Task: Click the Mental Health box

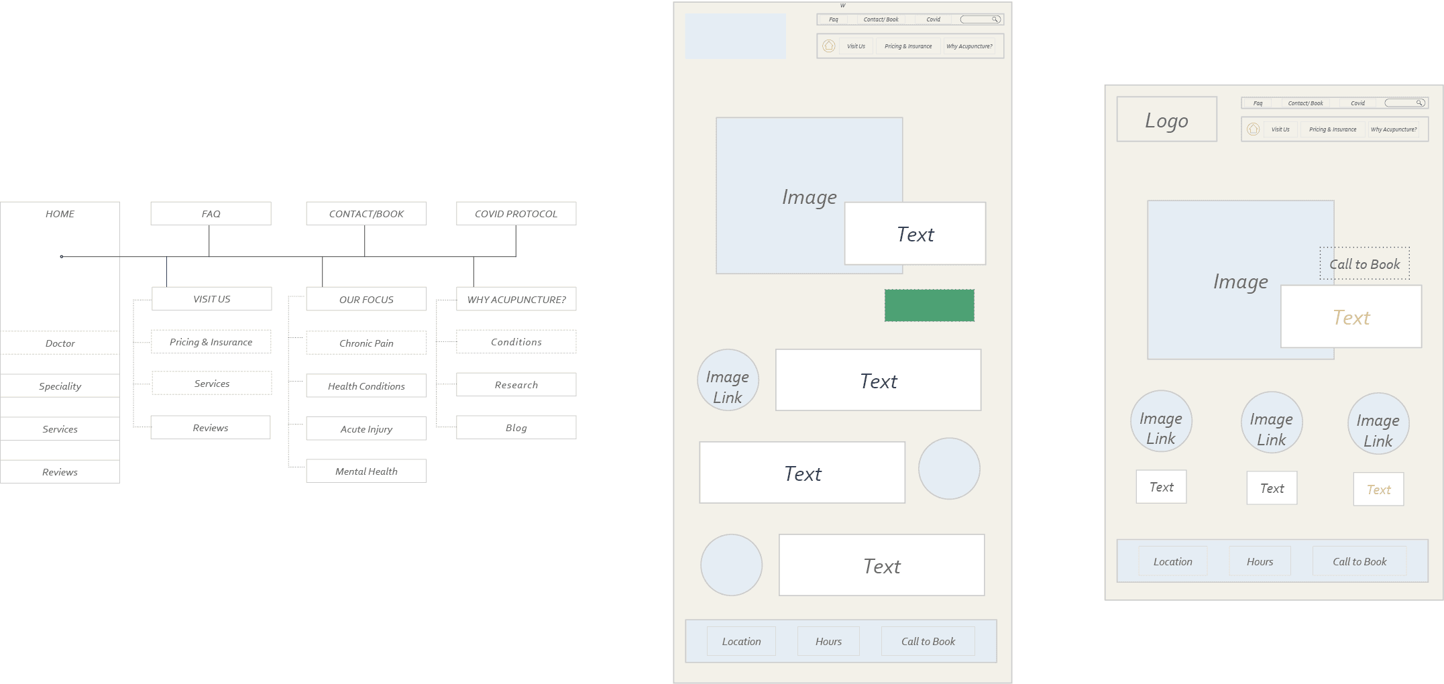Action: 366,471
